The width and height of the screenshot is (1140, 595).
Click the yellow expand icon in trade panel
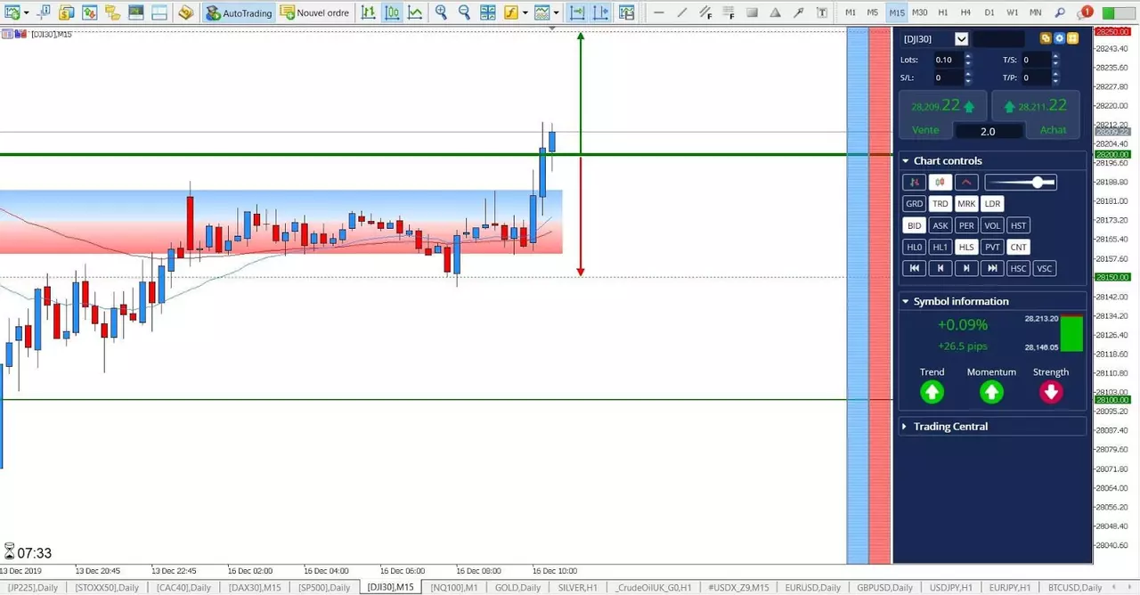[x=1072, y=38]
